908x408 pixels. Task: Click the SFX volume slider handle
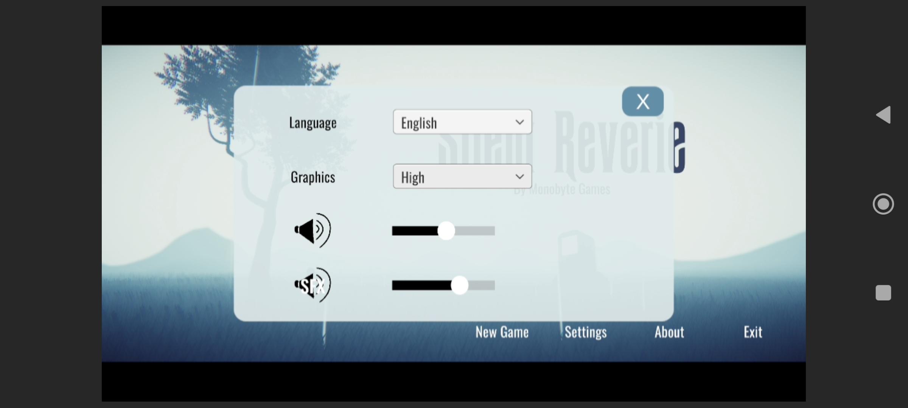tap(460, 285)
